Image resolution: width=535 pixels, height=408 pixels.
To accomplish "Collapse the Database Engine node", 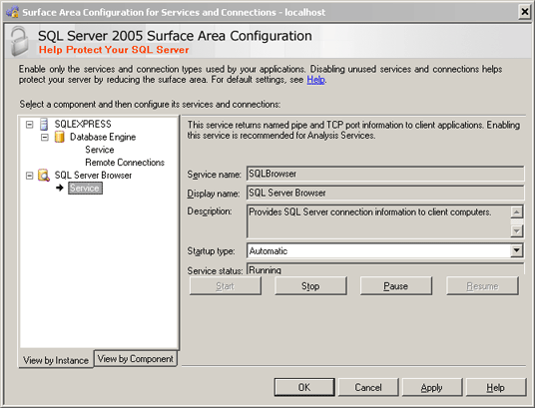I will (45, 137).
